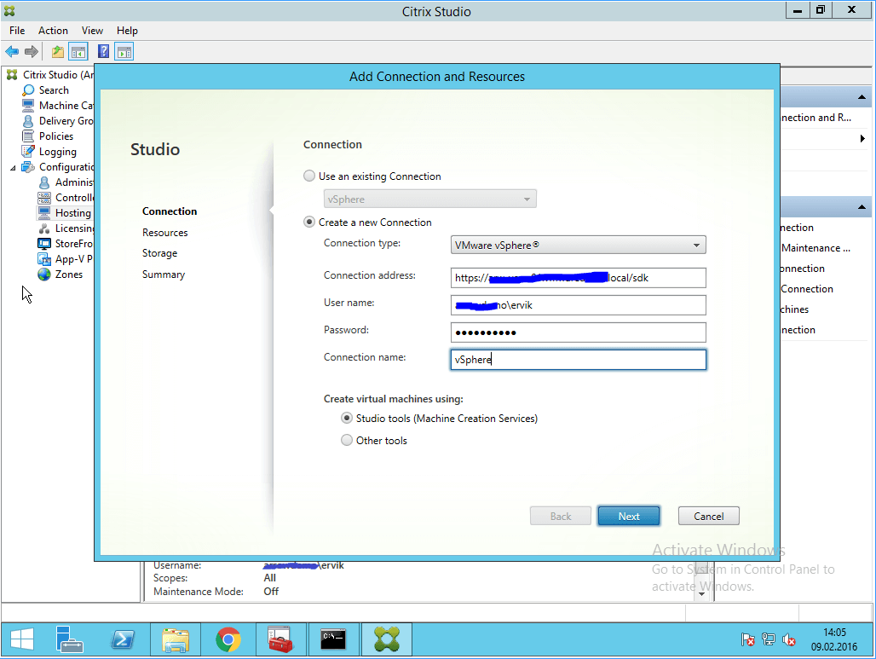Select the Hosting tree icon
The width and height of the screenshot is (876, 659).
44,212
